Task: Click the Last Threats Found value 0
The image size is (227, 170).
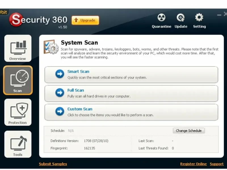Action: pos(173,148)
